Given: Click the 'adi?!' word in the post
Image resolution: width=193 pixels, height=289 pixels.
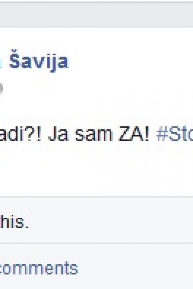Looking at the screenshot, I should point(21,134).
